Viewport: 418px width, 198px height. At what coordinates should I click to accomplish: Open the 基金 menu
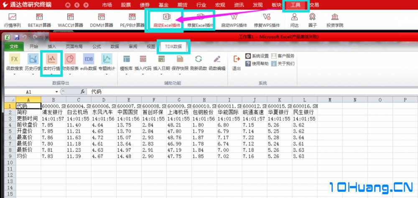coord(163,5)
